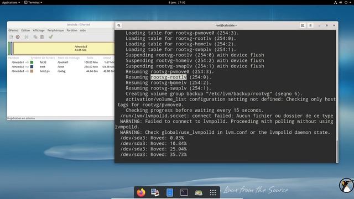Viewport: 354px width, 199px height.
Task: Click the Système de fichiers column header
Action: [x=43, y=58]
